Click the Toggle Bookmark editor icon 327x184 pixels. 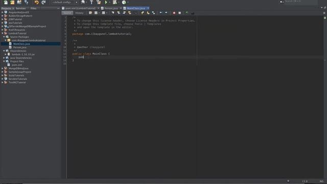[x=153, y=13]
